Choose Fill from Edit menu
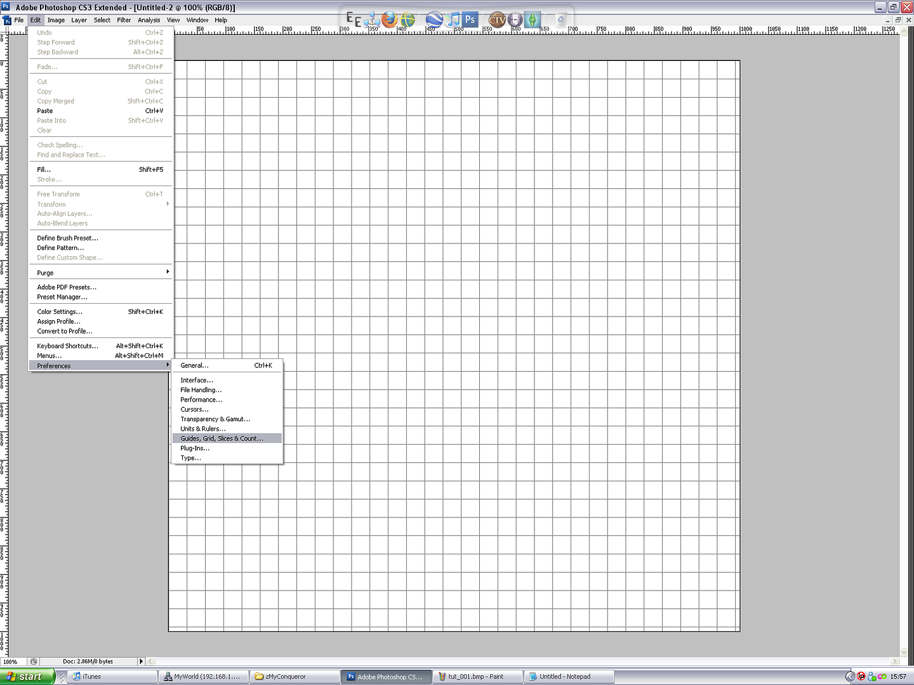This screenshot has width=914, height=685. tap(100, 170)
